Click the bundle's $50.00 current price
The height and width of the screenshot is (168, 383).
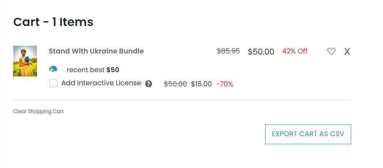(261, 52)
